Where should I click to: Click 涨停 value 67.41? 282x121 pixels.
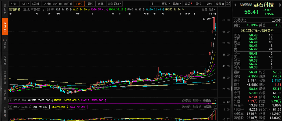(x=253, y=97)
